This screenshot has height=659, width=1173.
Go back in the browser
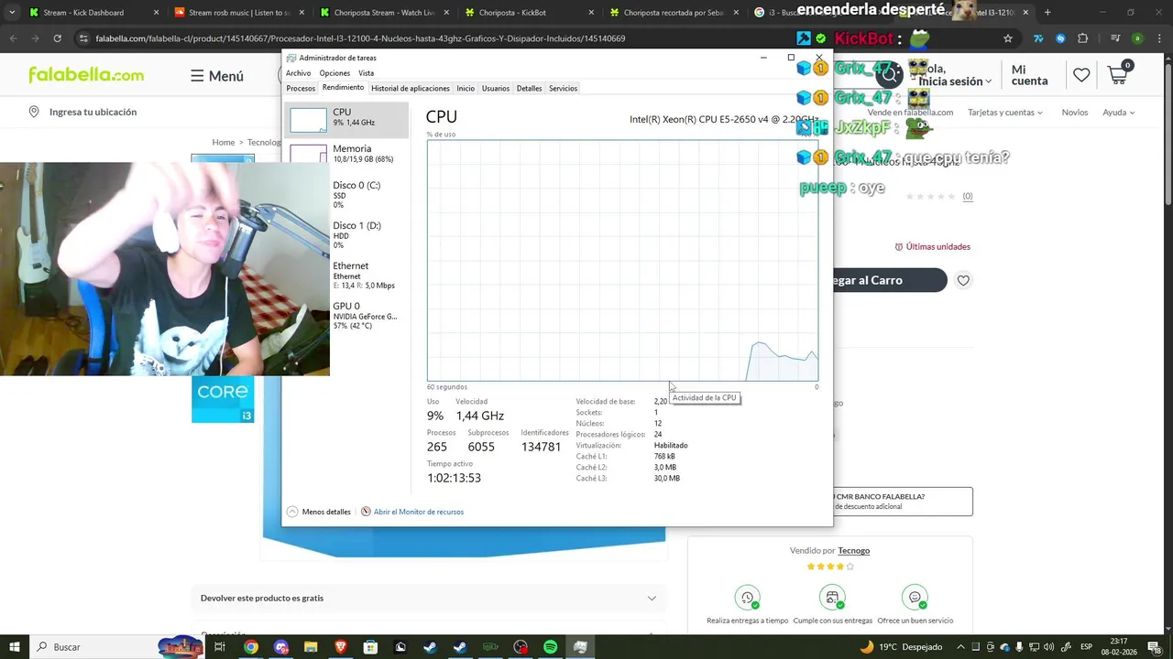pos(14,38)
